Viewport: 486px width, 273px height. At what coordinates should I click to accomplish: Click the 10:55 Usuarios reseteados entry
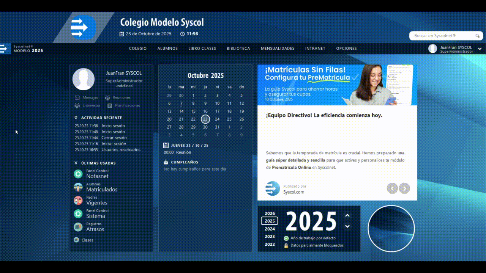click(107, 150)
